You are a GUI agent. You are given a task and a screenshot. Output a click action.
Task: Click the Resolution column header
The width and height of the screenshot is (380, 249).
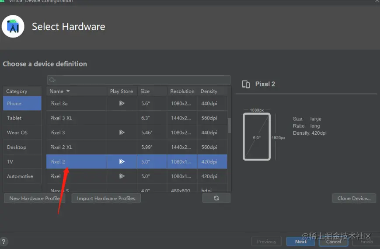click(182, 91)
